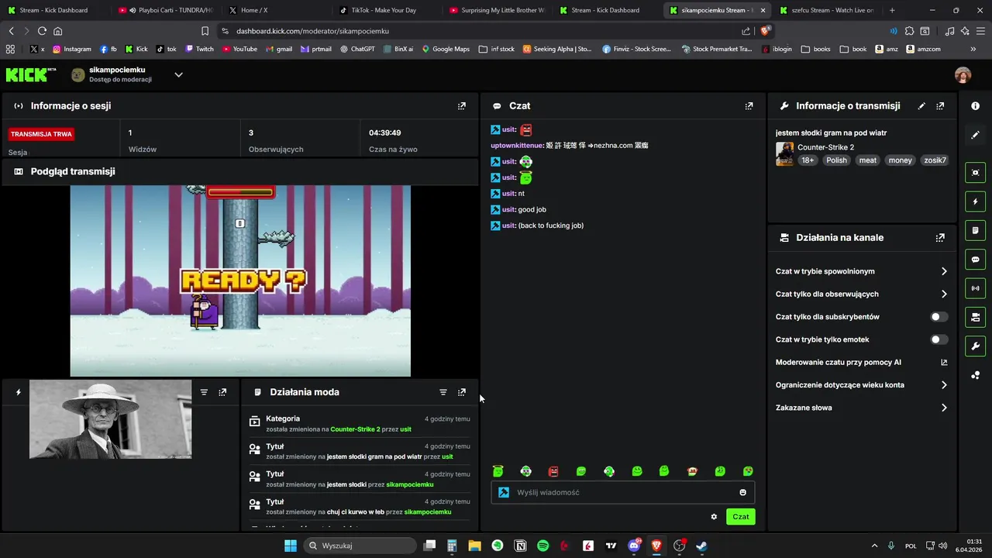
Task: Toggle the broadcast signal widget in sidebar
Action: (x=975, y=288)
